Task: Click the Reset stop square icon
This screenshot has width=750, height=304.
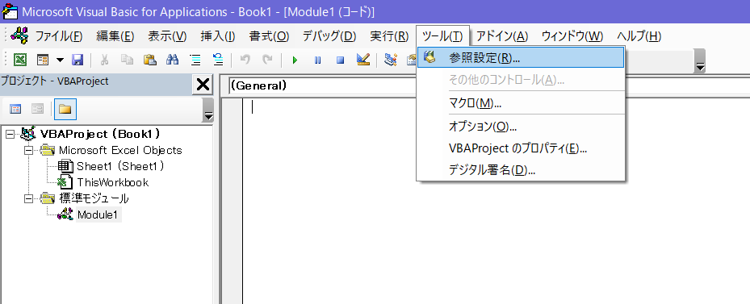Action: (x=340, y=60)
